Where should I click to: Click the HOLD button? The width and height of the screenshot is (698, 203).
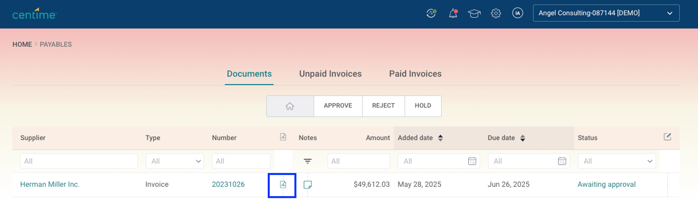(423, 106)
